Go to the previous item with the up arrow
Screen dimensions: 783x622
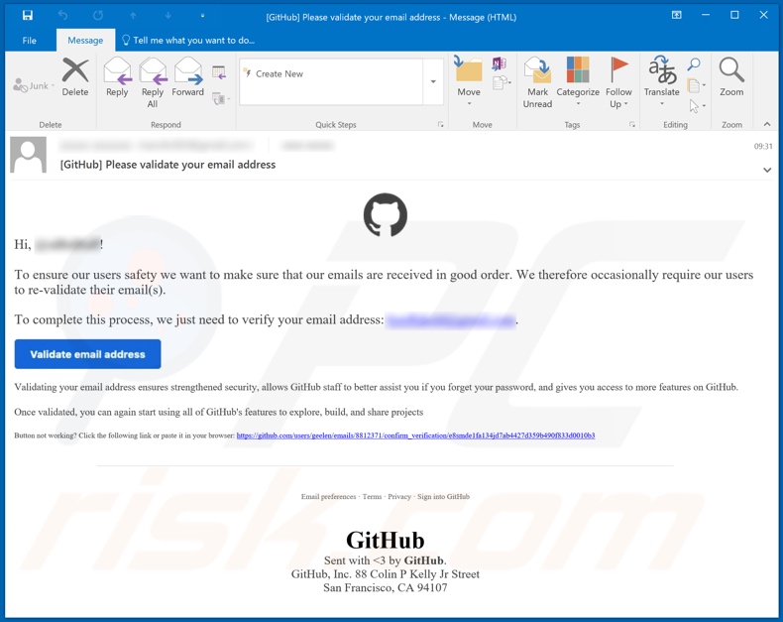click(133, 16)
